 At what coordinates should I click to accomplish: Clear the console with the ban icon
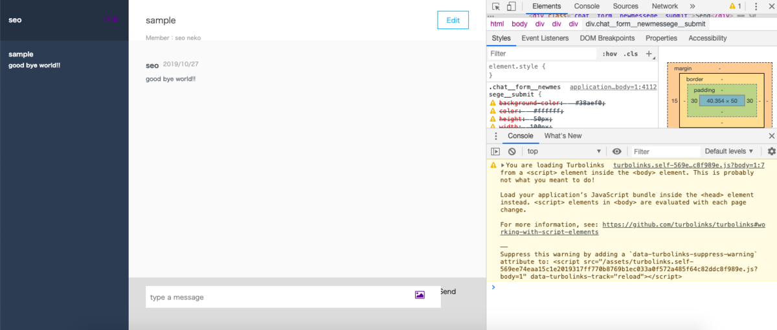(512, 151)
